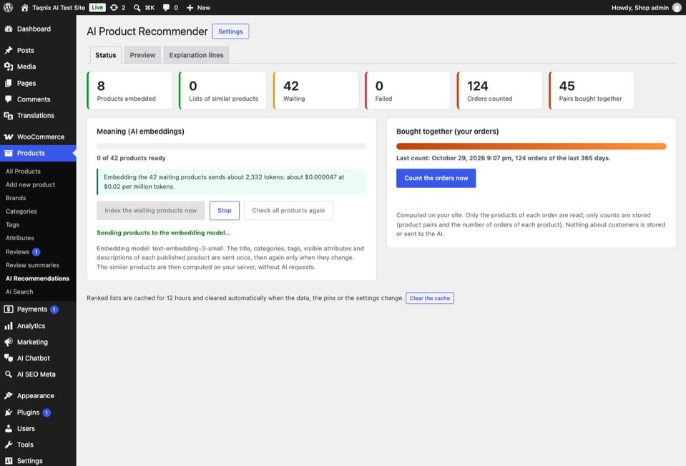Open the Settings button beside the title
Screen dimensions: 686x466
point(230,31)
